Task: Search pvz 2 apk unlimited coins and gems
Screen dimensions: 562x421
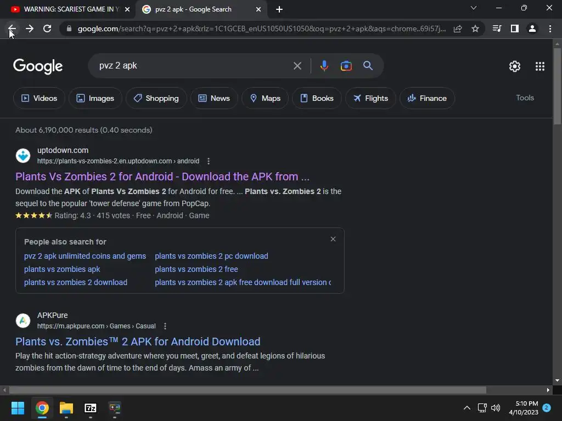Action: point(85,256)
